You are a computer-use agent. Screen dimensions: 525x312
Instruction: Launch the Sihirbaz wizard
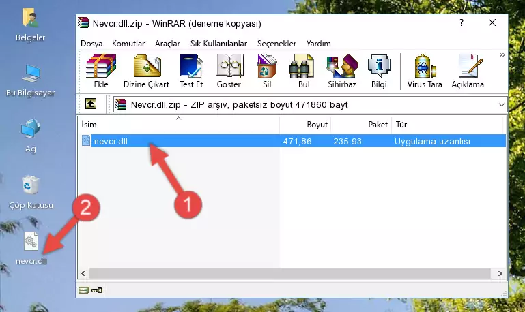point(342,71)
